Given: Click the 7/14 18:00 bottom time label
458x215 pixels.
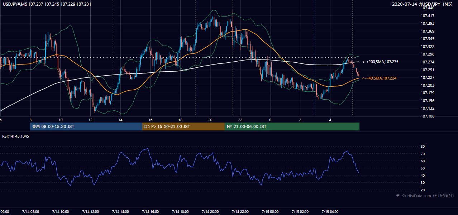Looking at the screenshot, I should pos(180,211).
